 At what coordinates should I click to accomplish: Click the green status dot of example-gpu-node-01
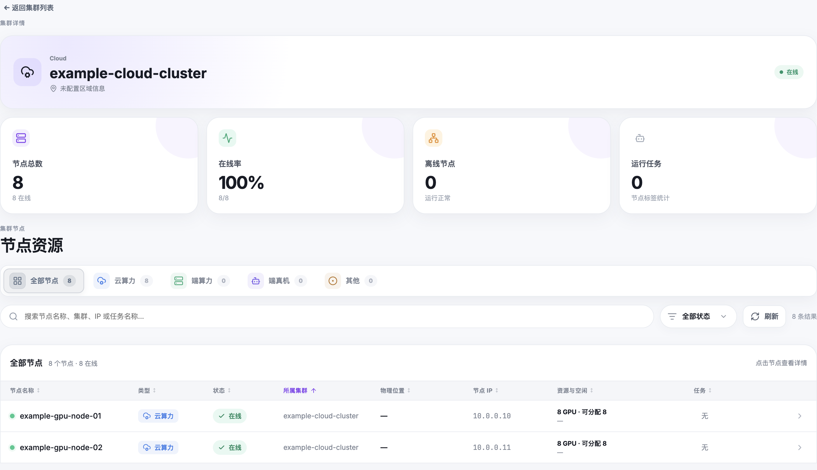pyautogui.click(x=12, y=416)
